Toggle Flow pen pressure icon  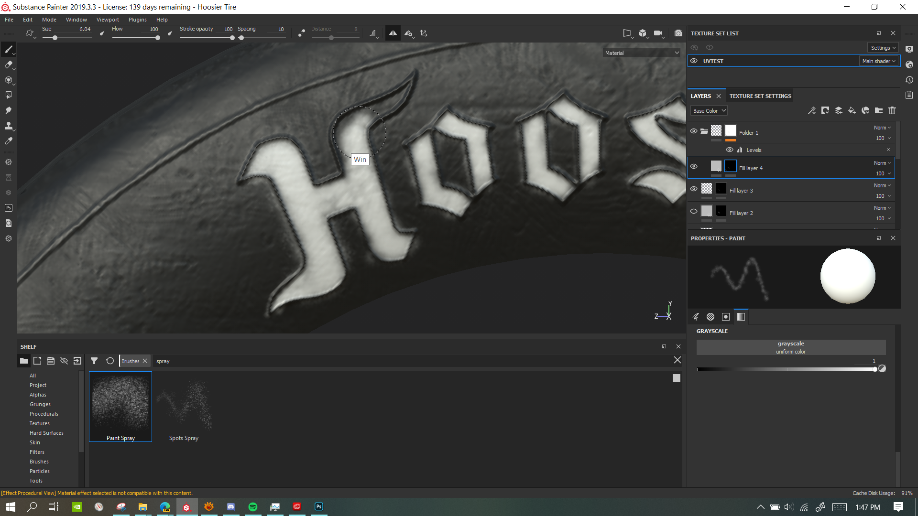170,33
